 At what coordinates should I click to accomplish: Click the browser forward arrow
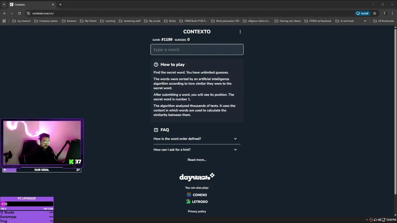(12, 13)
